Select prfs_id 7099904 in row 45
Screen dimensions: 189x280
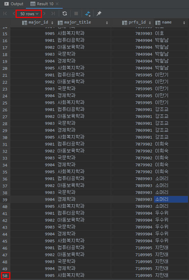click(x=132, y=241)
